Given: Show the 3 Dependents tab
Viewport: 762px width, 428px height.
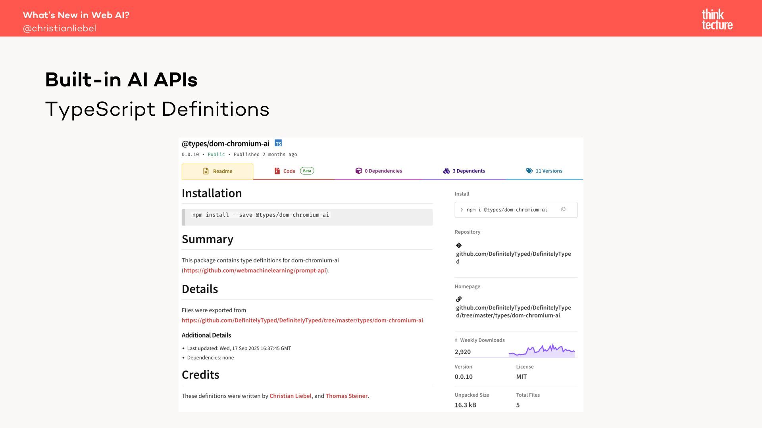Looking at the screenshot, I should [x=464, y=171].
